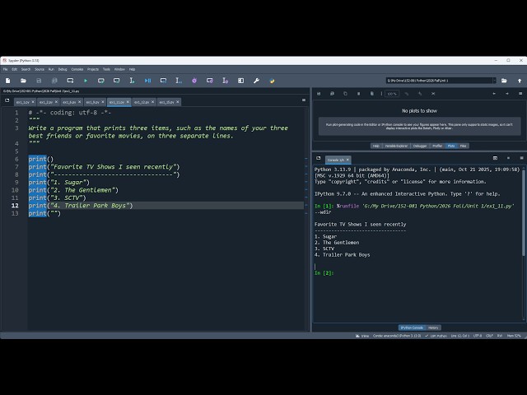Viewport: 527px width, 395px height.
Task: Open the Tools menu
Action: pyautogui.click(x=106, y=69)
